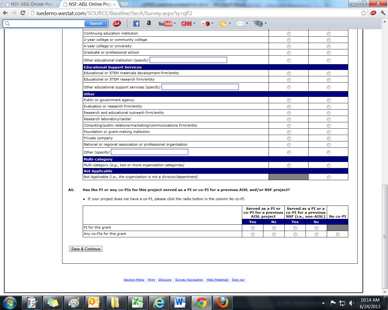Launch Paint from the taskbar

pos(74,302)
